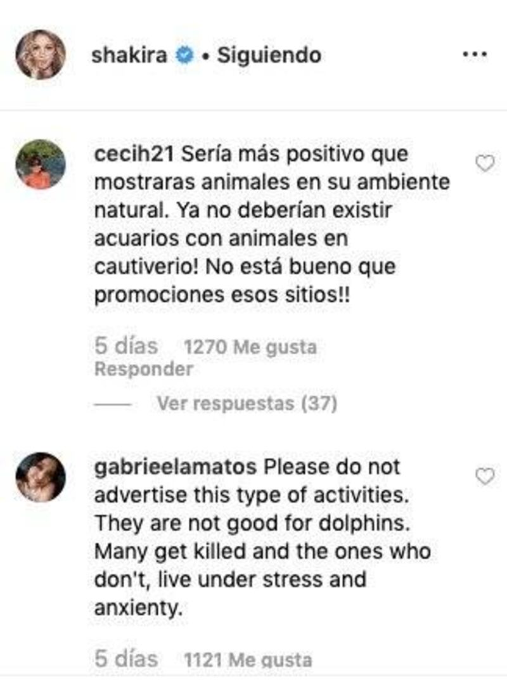Open shakira's profile picture
Image resolution: width=507 pixels, height=684 pixels.
tap(41, 55)
